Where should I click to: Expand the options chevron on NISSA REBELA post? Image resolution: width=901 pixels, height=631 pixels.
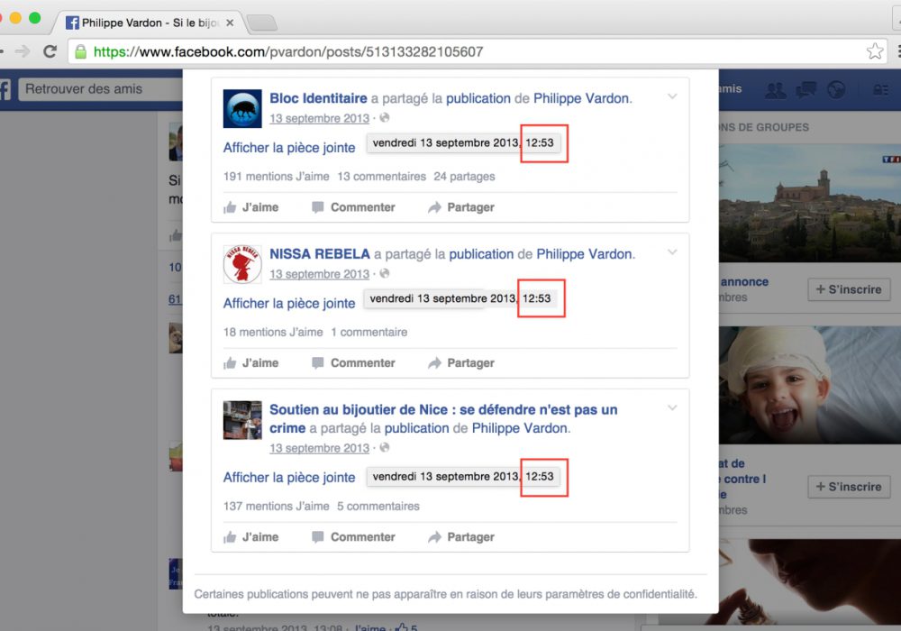pyautogui.click(x=672, y=252)
